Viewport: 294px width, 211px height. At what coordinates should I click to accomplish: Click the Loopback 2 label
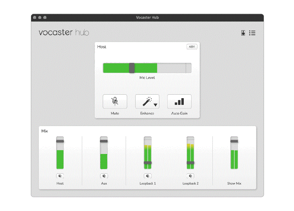[190, 183]
